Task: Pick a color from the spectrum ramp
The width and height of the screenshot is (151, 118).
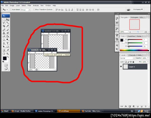Action: coord(134,50)
